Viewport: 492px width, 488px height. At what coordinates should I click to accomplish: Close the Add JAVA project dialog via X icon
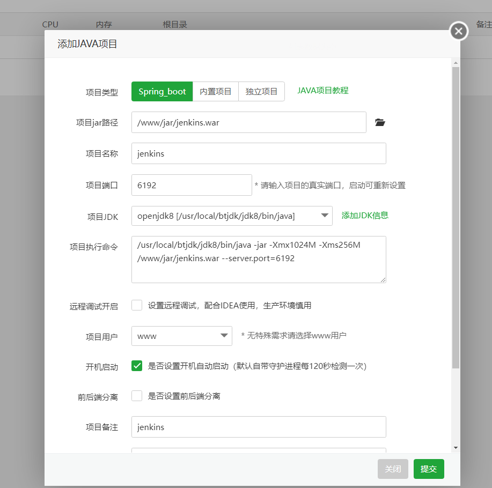point(459,31)
